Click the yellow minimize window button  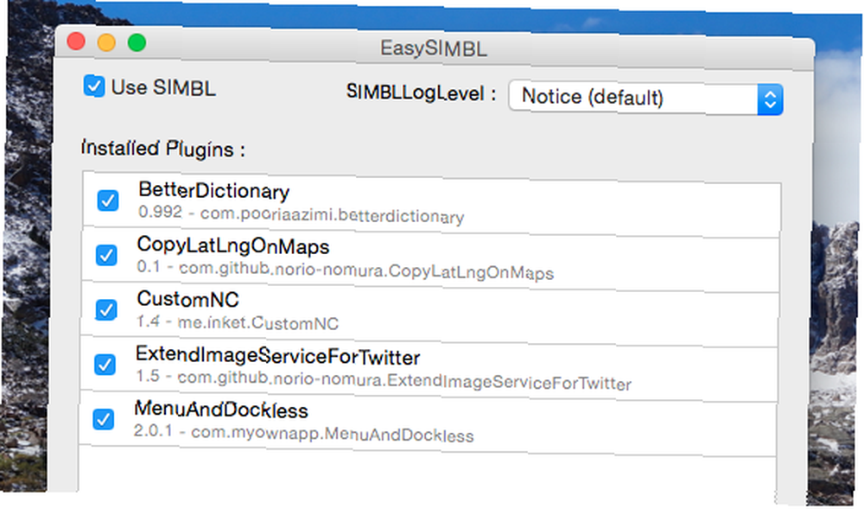106,42
